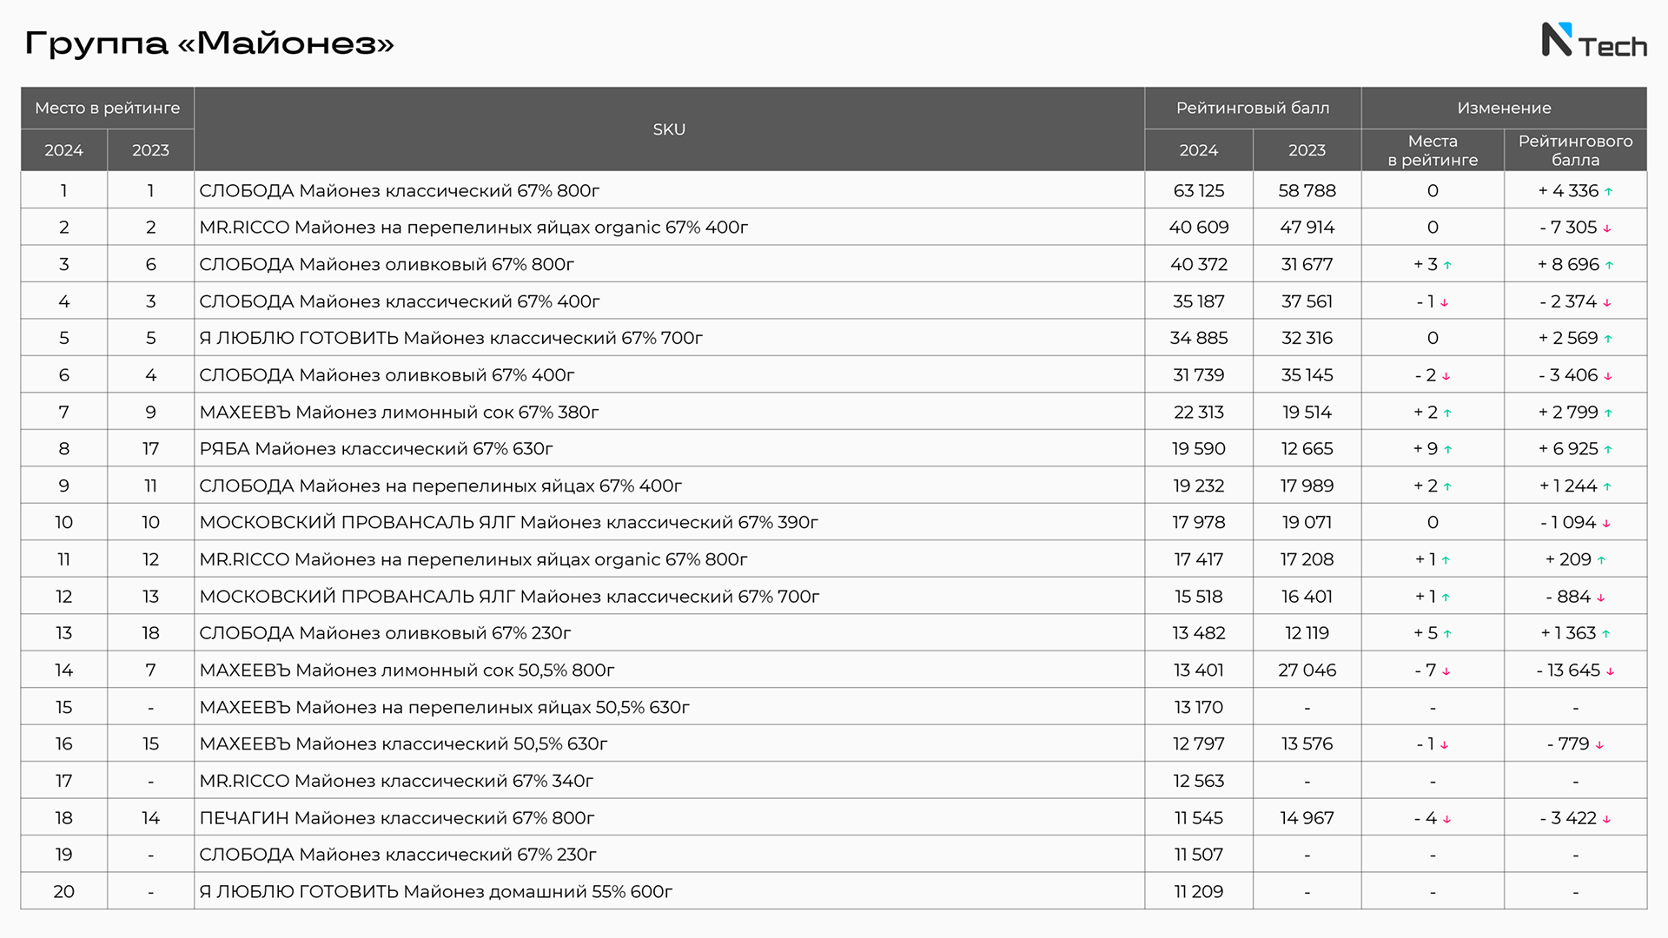
Task: Click the green arrow next to + 9
Action: [x=1448, y=450]
